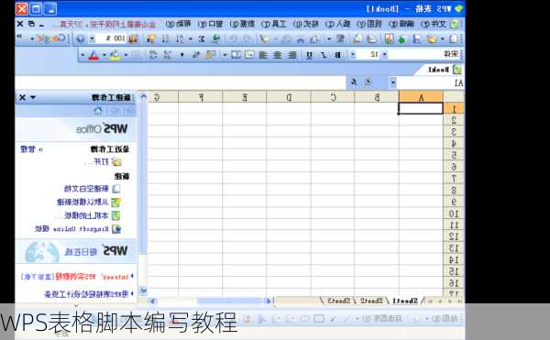Switch to the Sheet3 tab
This screenshot has height=340, width=550.
339,301
